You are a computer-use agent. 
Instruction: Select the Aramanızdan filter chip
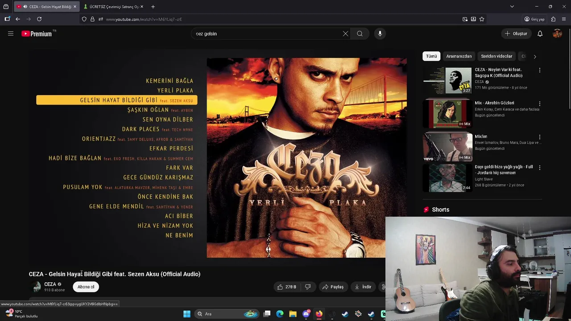(459, 56)
